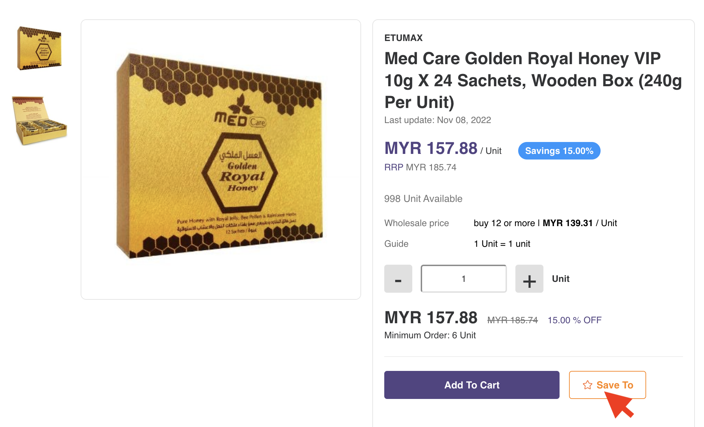The width and height of the screenshot is (704, 427).
Task: Click the star icon on Save To
Action: pyautogui.click(x=588, y=385)
